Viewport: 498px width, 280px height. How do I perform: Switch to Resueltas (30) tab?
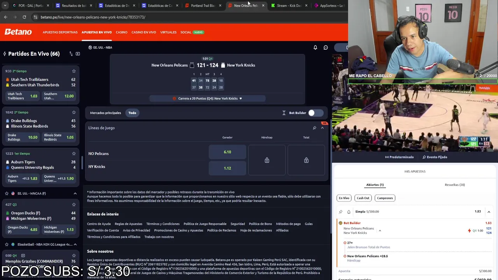click(x=455, y=185)
